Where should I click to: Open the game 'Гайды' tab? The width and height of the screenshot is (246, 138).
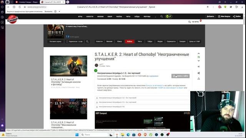[x=150, y=41]
